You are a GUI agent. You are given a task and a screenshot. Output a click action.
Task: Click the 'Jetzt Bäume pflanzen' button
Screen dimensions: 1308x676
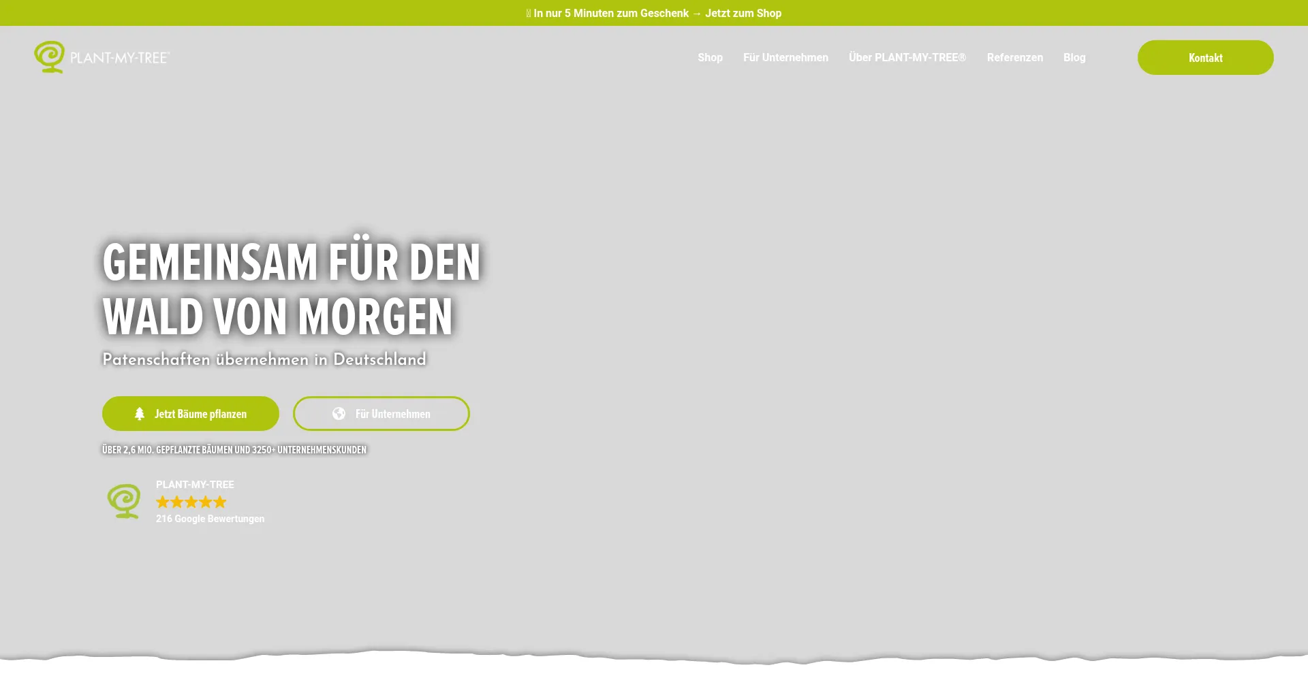point(190,413)
